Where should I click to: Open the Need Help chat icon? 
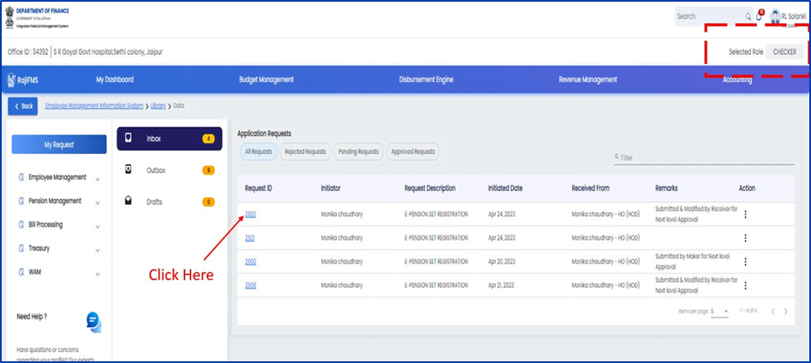pos(93,322)
